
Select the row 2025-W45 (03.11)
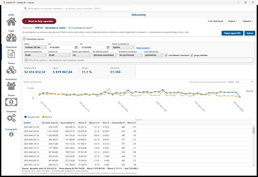click(137, 140)
